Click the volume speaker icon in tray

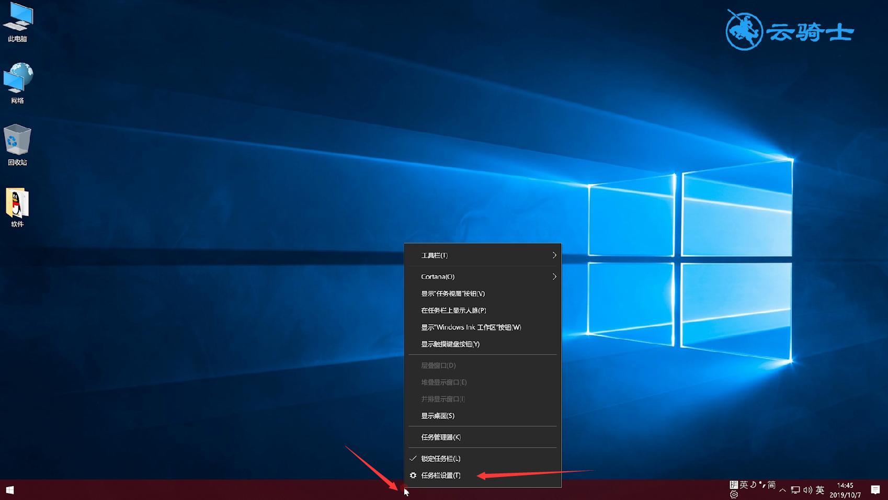[807, 490]
